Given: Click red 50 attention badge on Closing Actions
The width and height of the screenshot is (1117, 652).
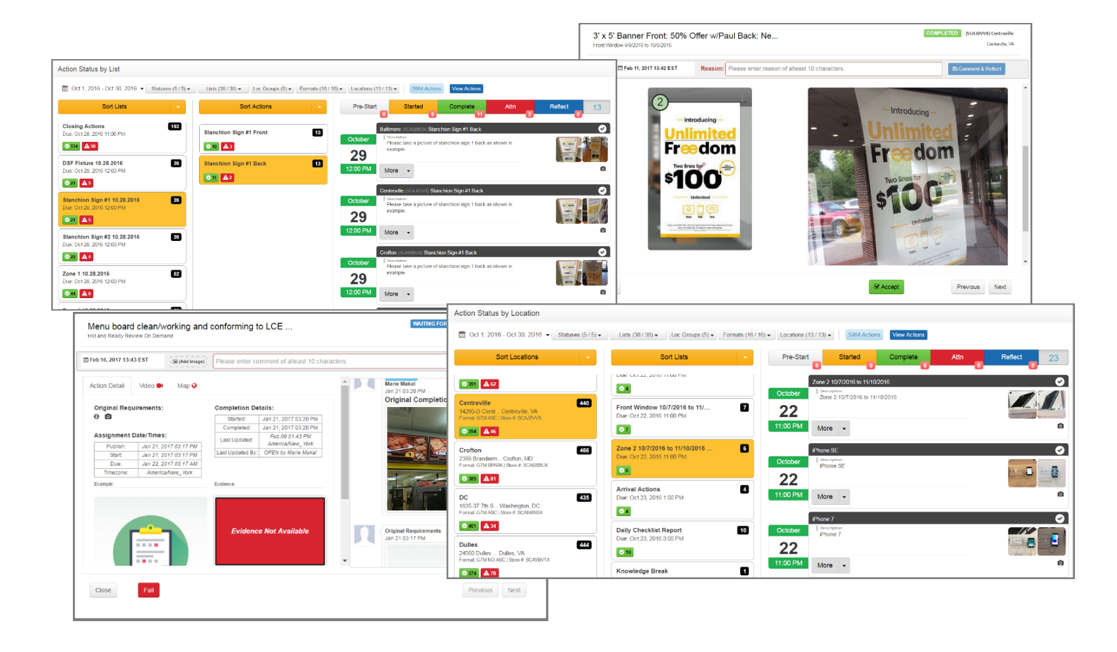Looking at the screenshot, I should point(90,146).
